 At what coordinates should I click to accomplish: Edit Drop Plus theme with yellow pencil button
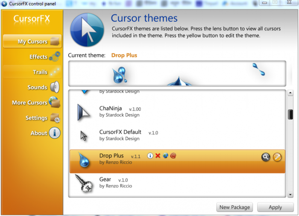277,157
